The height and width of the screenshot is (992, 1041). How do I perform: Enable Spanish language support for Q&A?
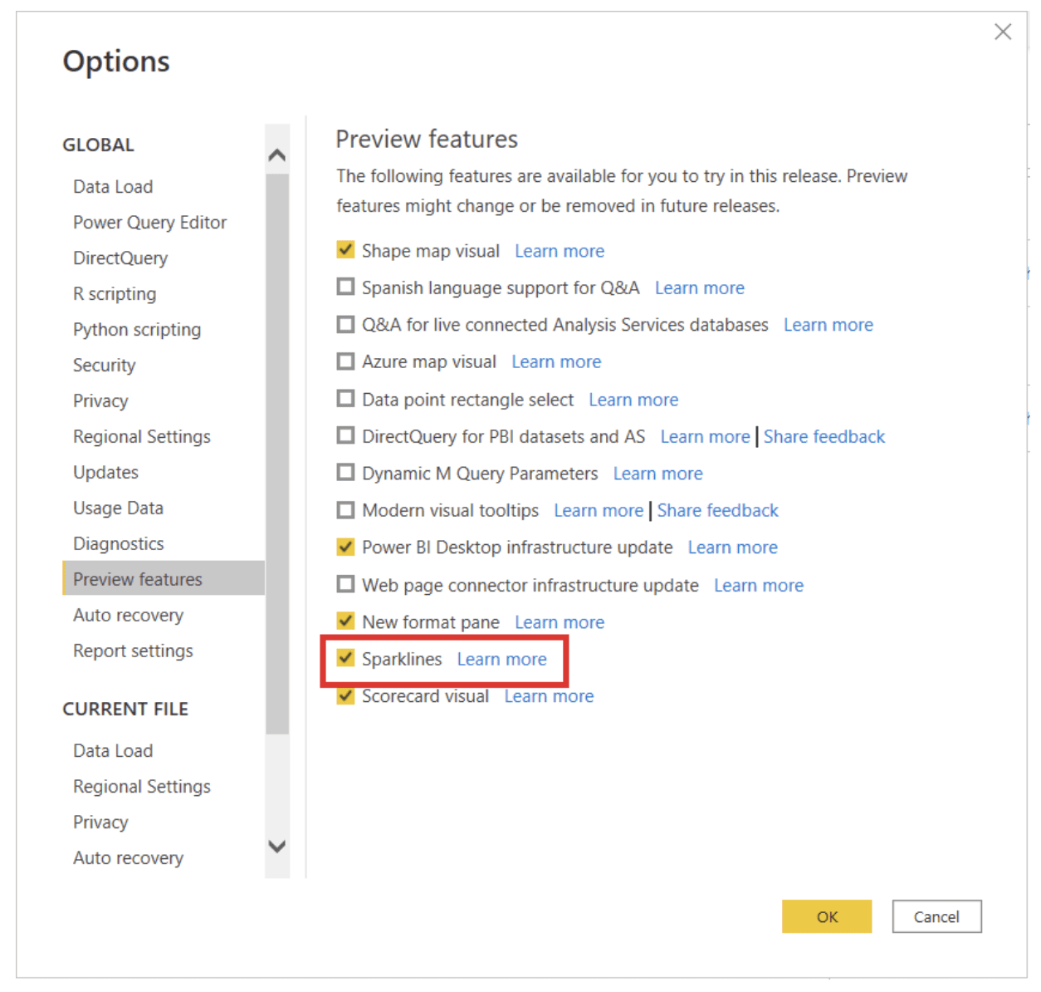345,287
